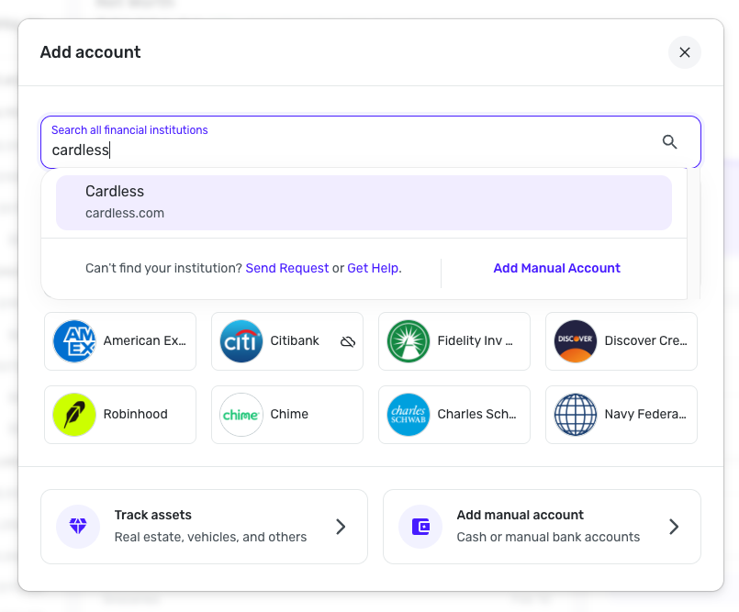Open the Send Request link
Screen dimensions: 739x612
coord(286,268)
